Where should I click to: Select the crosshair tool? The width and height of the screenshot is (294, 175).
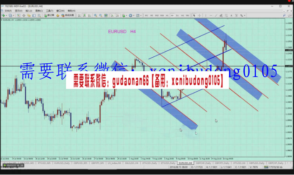[200, 15]
